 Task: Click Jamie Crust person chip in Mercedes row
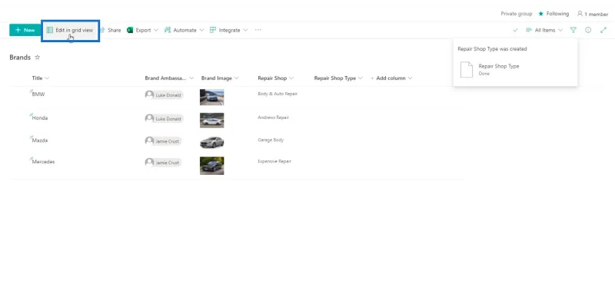coord(163,162)
